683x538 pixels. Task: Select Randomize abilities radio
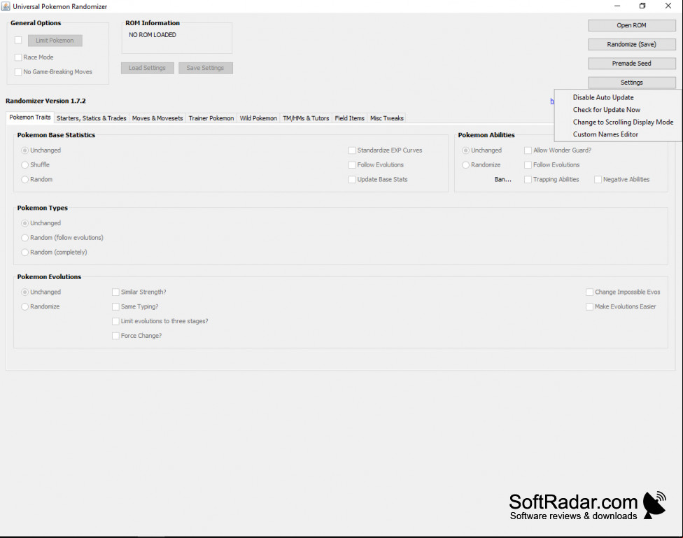[x=465, y=164]
